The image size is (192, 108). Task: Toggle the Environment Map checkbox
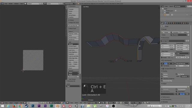(x=162, y=81)
